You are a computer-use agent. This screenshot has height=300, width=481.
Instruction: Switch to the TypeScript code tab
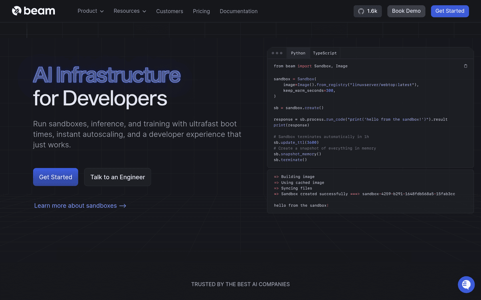(x=325, y=53)
